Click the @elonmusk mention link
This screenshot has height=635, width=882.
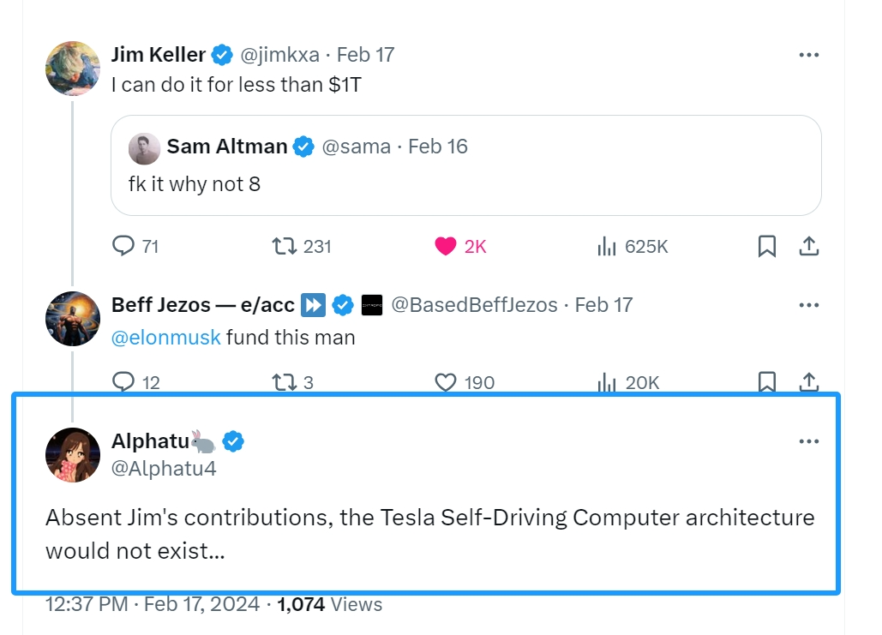[x=166, y=338]
